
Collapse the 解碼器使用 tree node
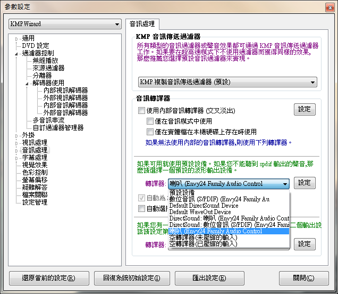27,84
